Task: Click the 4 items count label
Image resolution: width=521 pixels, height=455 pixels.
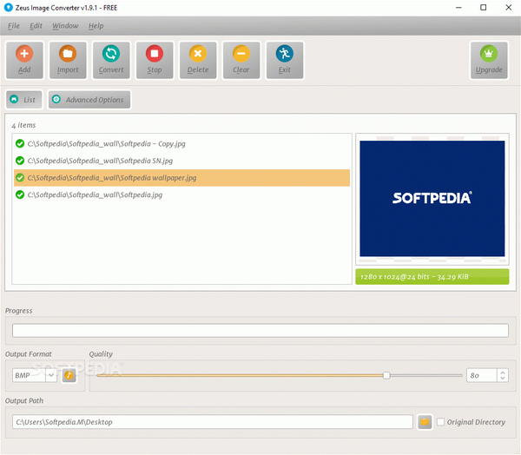Action: [x=23, y=125]
